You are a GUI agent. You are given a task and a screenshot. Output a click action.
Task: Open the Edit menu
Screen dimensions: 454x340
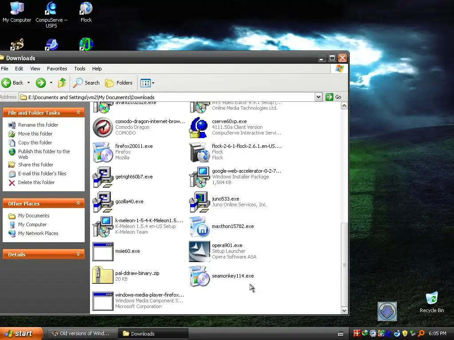pyautogui.click(x=19, y=69)
